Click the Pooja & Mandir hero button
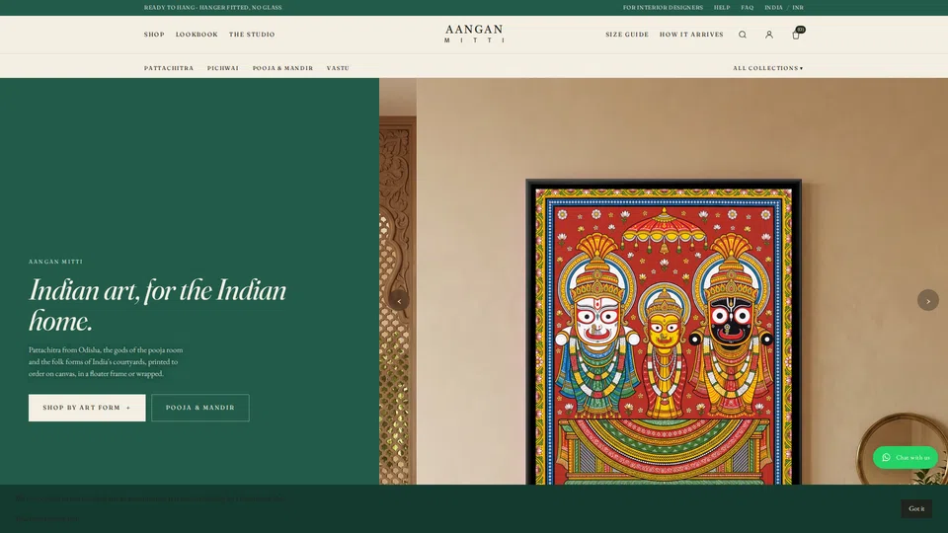 (x=200, y=408)
